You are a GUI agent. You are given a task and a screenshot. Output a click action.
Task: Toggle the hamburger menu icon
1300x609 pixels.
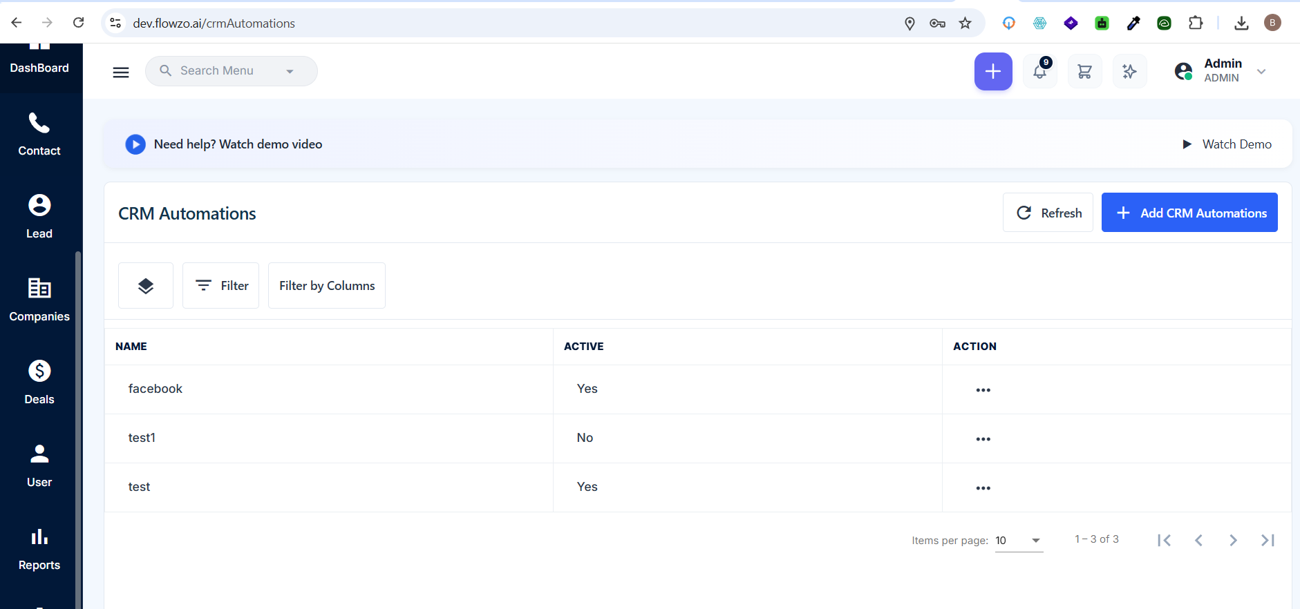pyautogui.click(x=121, y=72)
